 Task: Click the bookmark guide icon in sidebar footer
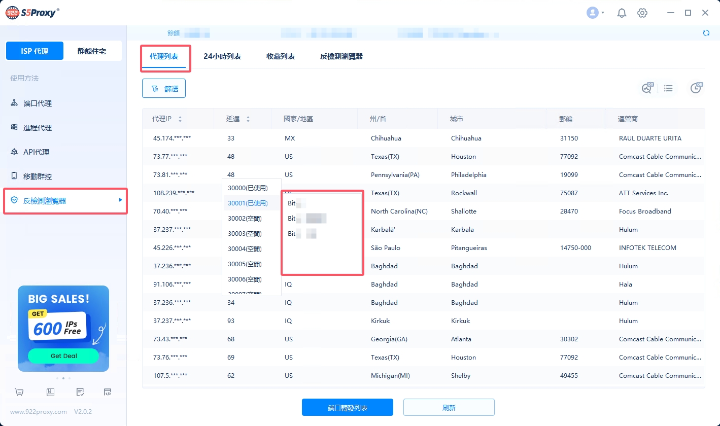[50, 392]
